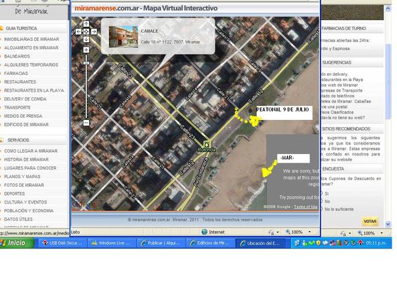
Task: Click the hotel listing text in Sugerencias
Action: point(346,101)
